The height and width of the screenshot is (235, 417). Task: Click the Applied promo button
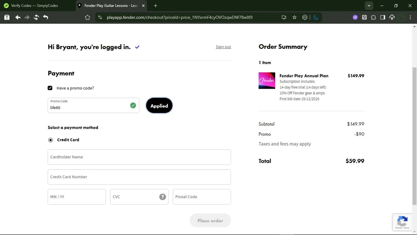159,106
